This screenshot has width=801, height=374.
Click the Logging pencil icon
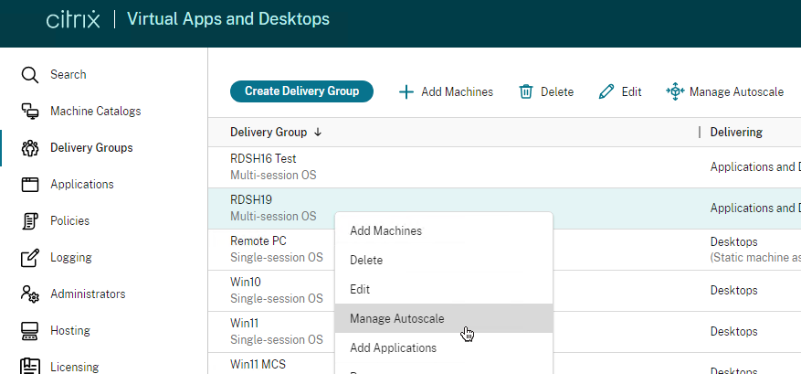tap(29, 257)
